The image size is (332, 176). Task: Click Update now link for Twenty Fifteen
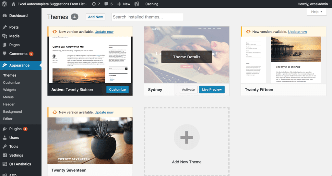(298, 31)
